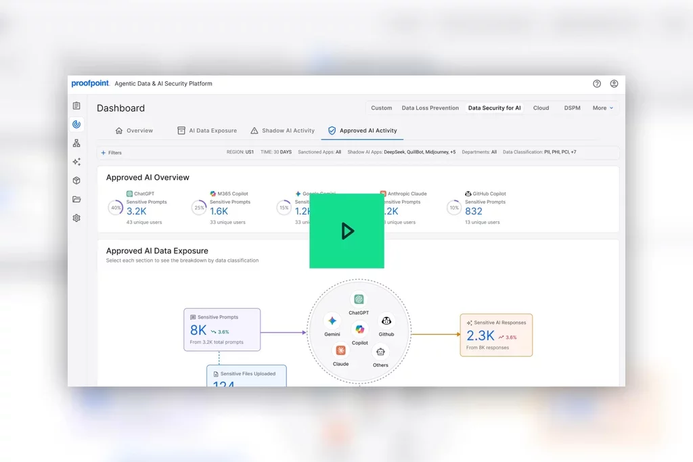
Task: Click the ChatGPT logo in overview
Action: 129,193
